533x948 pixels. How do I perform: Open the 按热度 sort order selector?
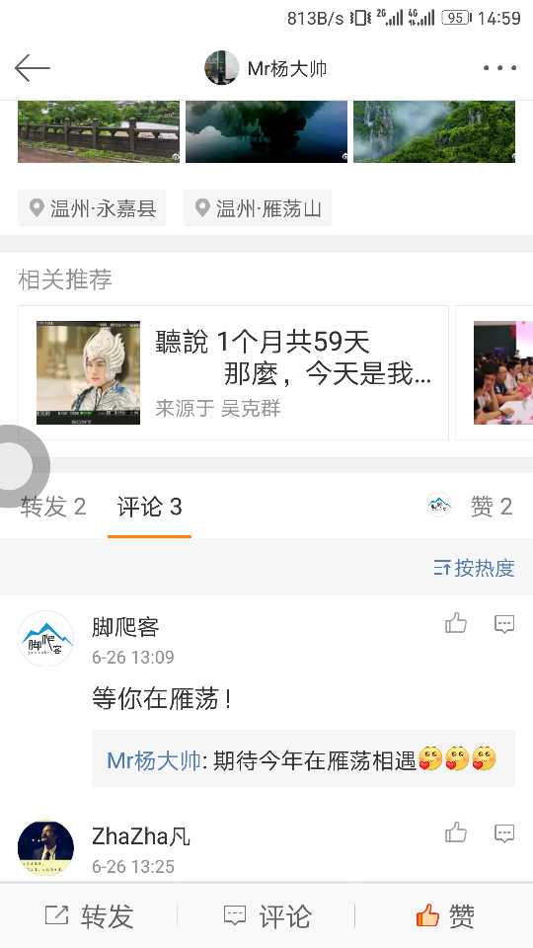(474, 568)
